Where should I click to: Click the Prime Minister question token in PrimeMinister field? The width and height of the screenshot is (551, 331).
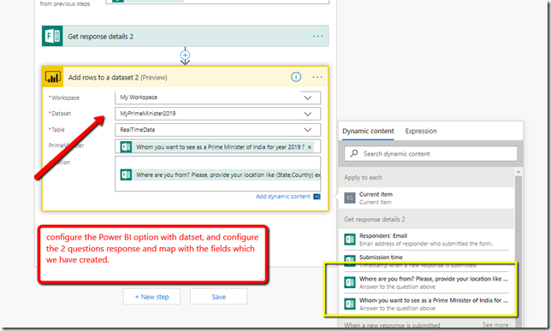pos(216,147)
